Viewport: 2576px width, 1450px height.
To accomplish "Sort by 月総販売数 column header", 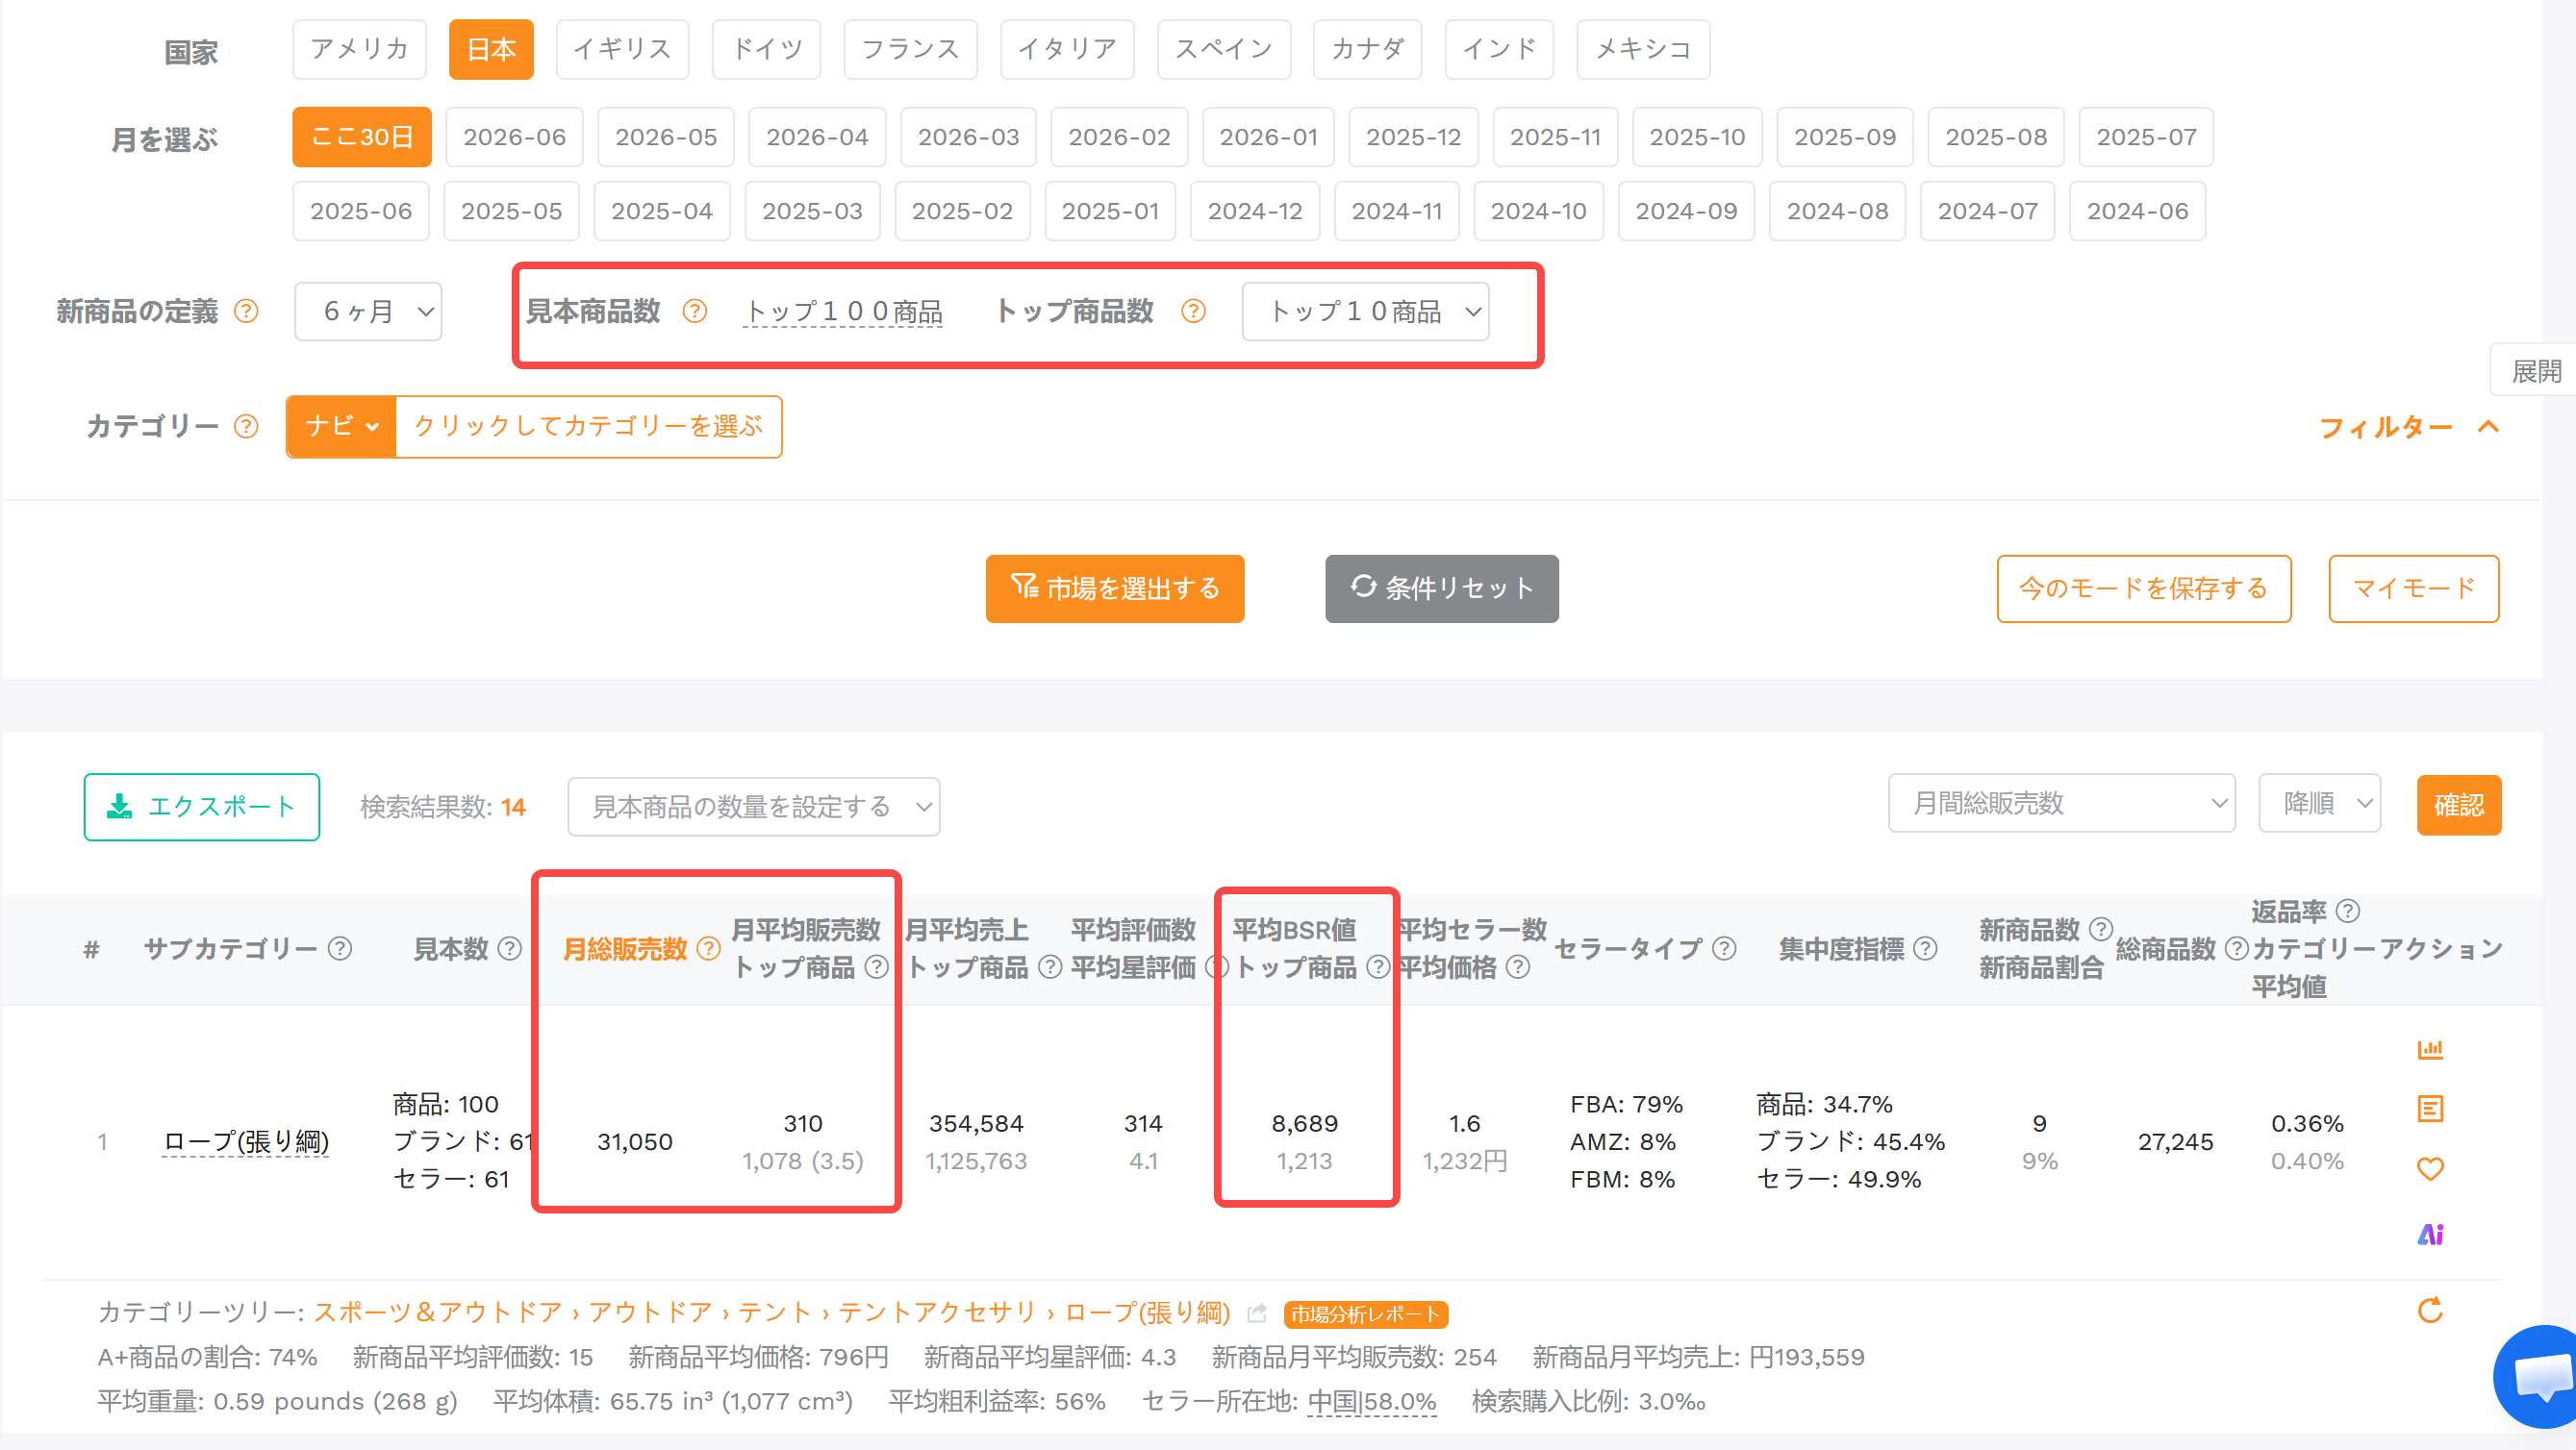I will tap(626, 948).
